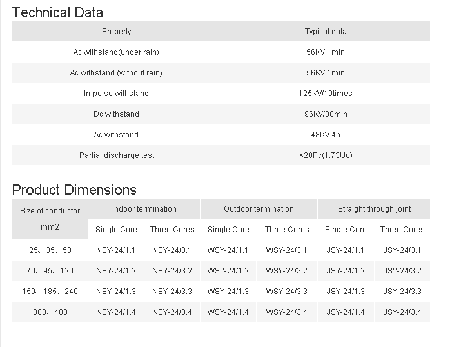Image resolution: width=452 pixels, height=347 pixels.
Task: Select the Property column header
Action: point(116,32)
